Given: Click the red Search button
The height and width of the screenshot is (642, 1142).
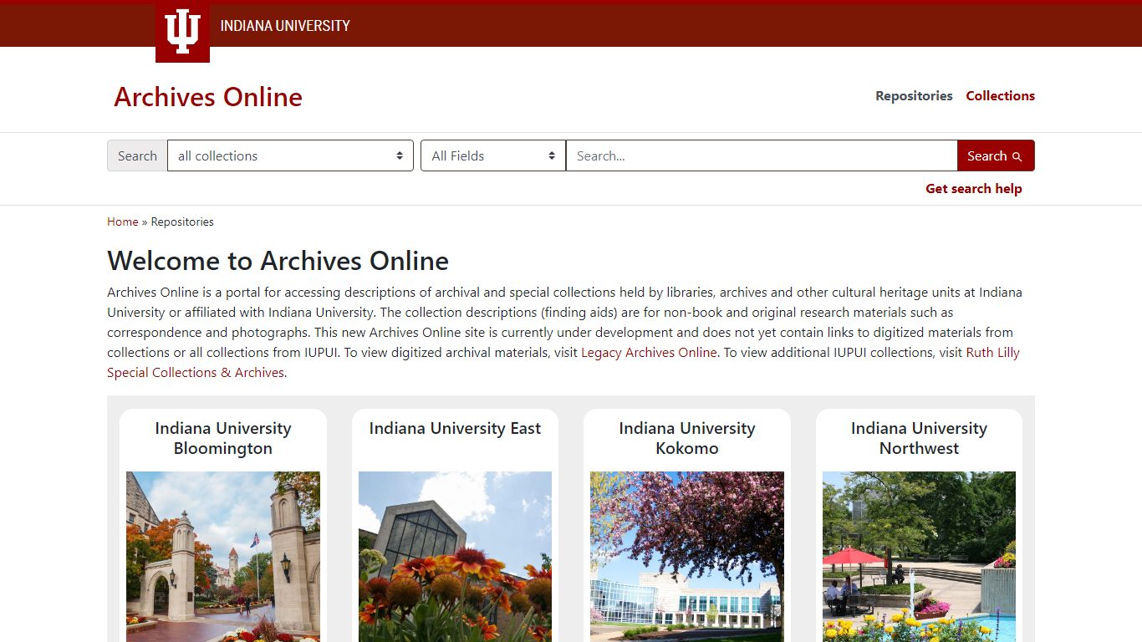Looking at the screenshot, I should 996,155.
